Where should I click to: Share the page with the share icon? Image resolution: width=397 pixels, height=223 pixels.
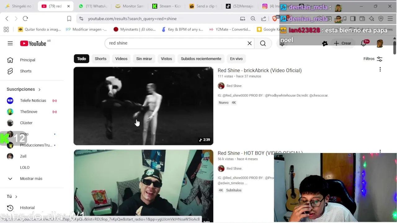coord(264,19)
